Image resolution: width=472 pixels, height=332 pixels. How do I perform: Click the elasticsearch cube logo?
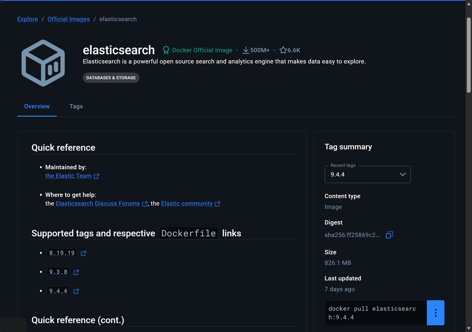[x=43, y=63]
